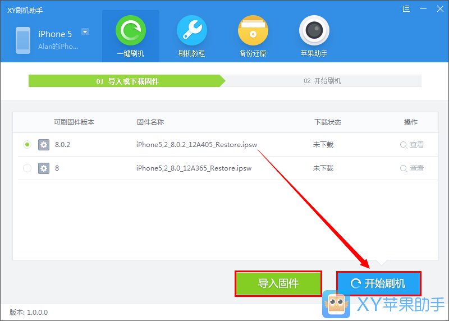Click version 8.0.2 text in first row
Screen dimensions: 449x321
62,145
